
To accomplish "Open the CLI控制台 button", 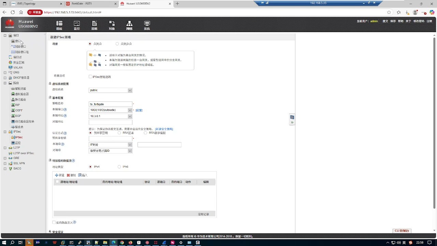I will point(401,231).
